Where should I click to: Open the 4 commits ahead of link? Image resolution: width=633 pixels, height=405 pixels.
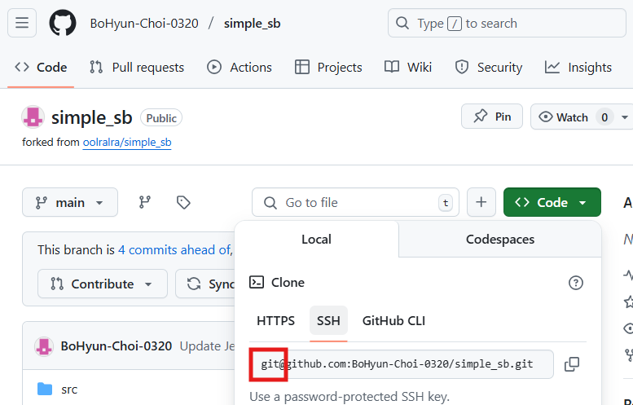(174, 250)
